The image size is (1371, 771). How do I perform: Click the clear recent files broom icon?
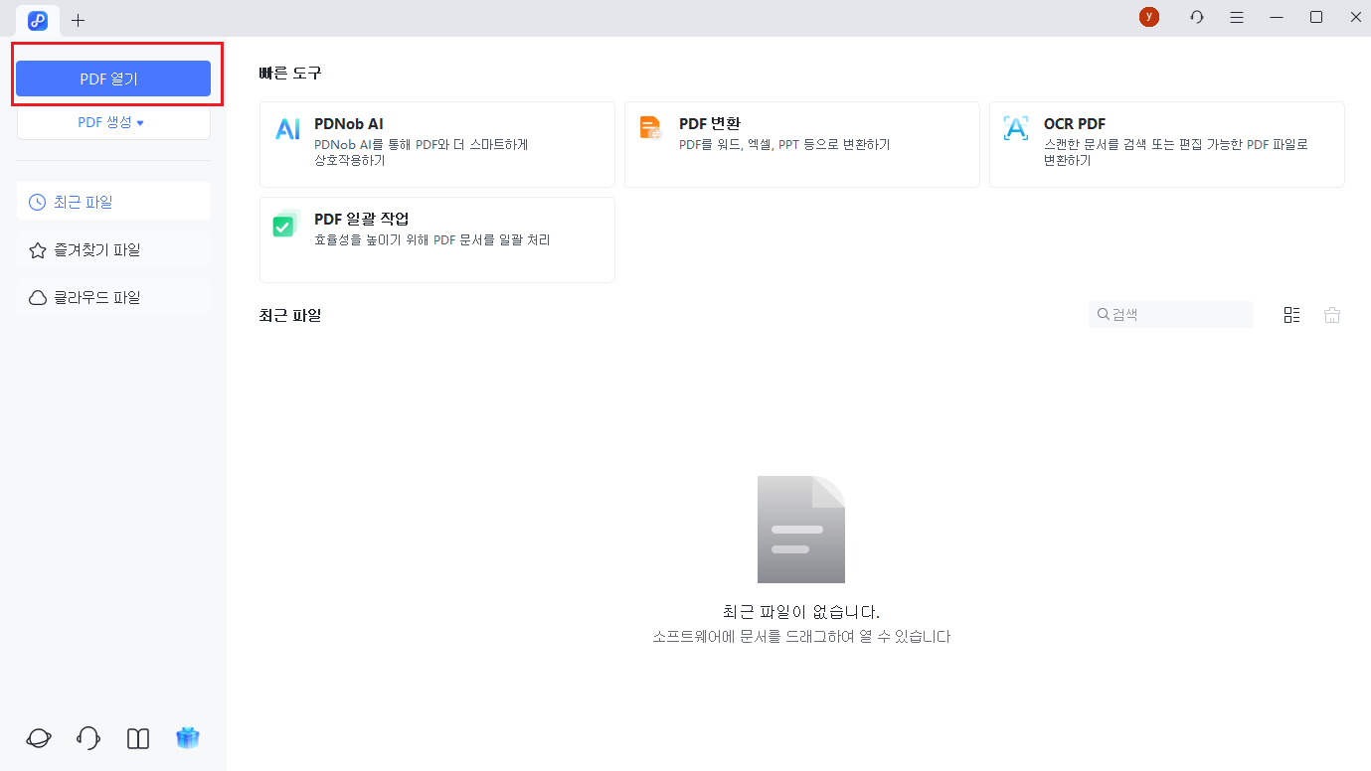(x=1332, y=315)
